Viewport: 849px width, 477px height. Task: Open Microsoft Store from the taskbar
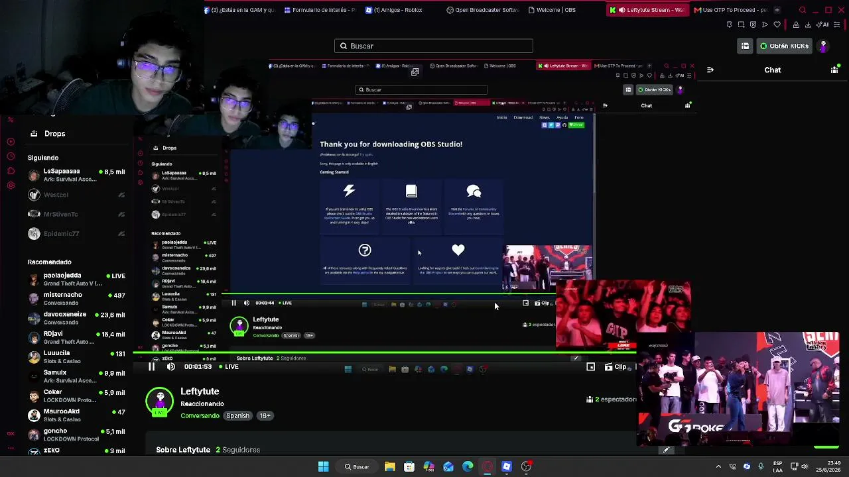pos(409,466)
